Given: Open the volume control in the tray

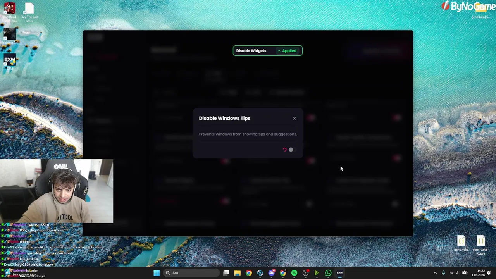Looking at the screenshot, I should (457, 273).
